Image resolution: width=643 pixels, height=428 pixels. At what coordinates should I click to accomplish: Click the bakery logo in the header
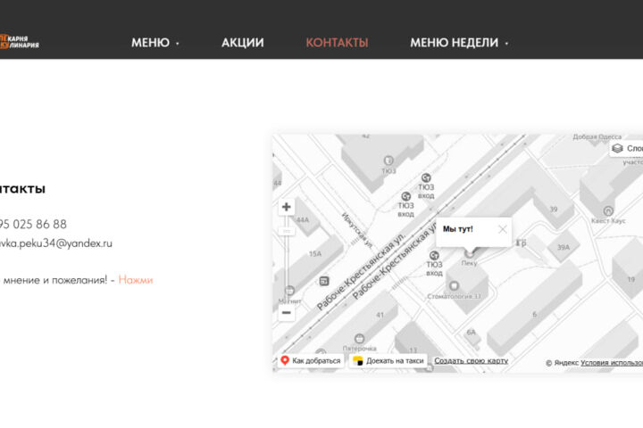coord(20,41)
